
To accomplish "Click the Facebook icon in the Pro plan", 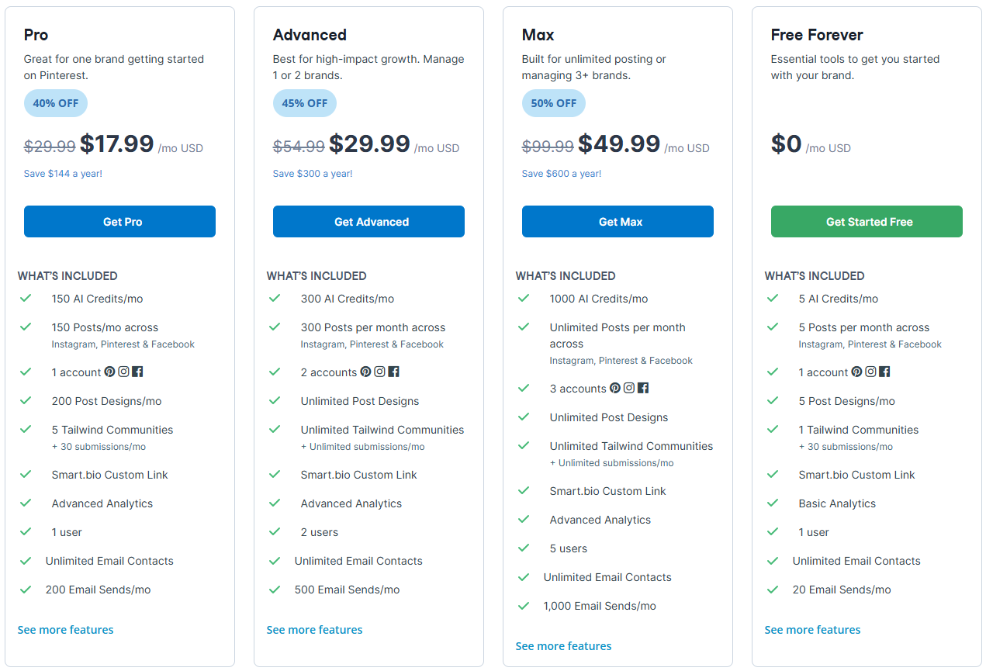I will [x=137, y=372].
